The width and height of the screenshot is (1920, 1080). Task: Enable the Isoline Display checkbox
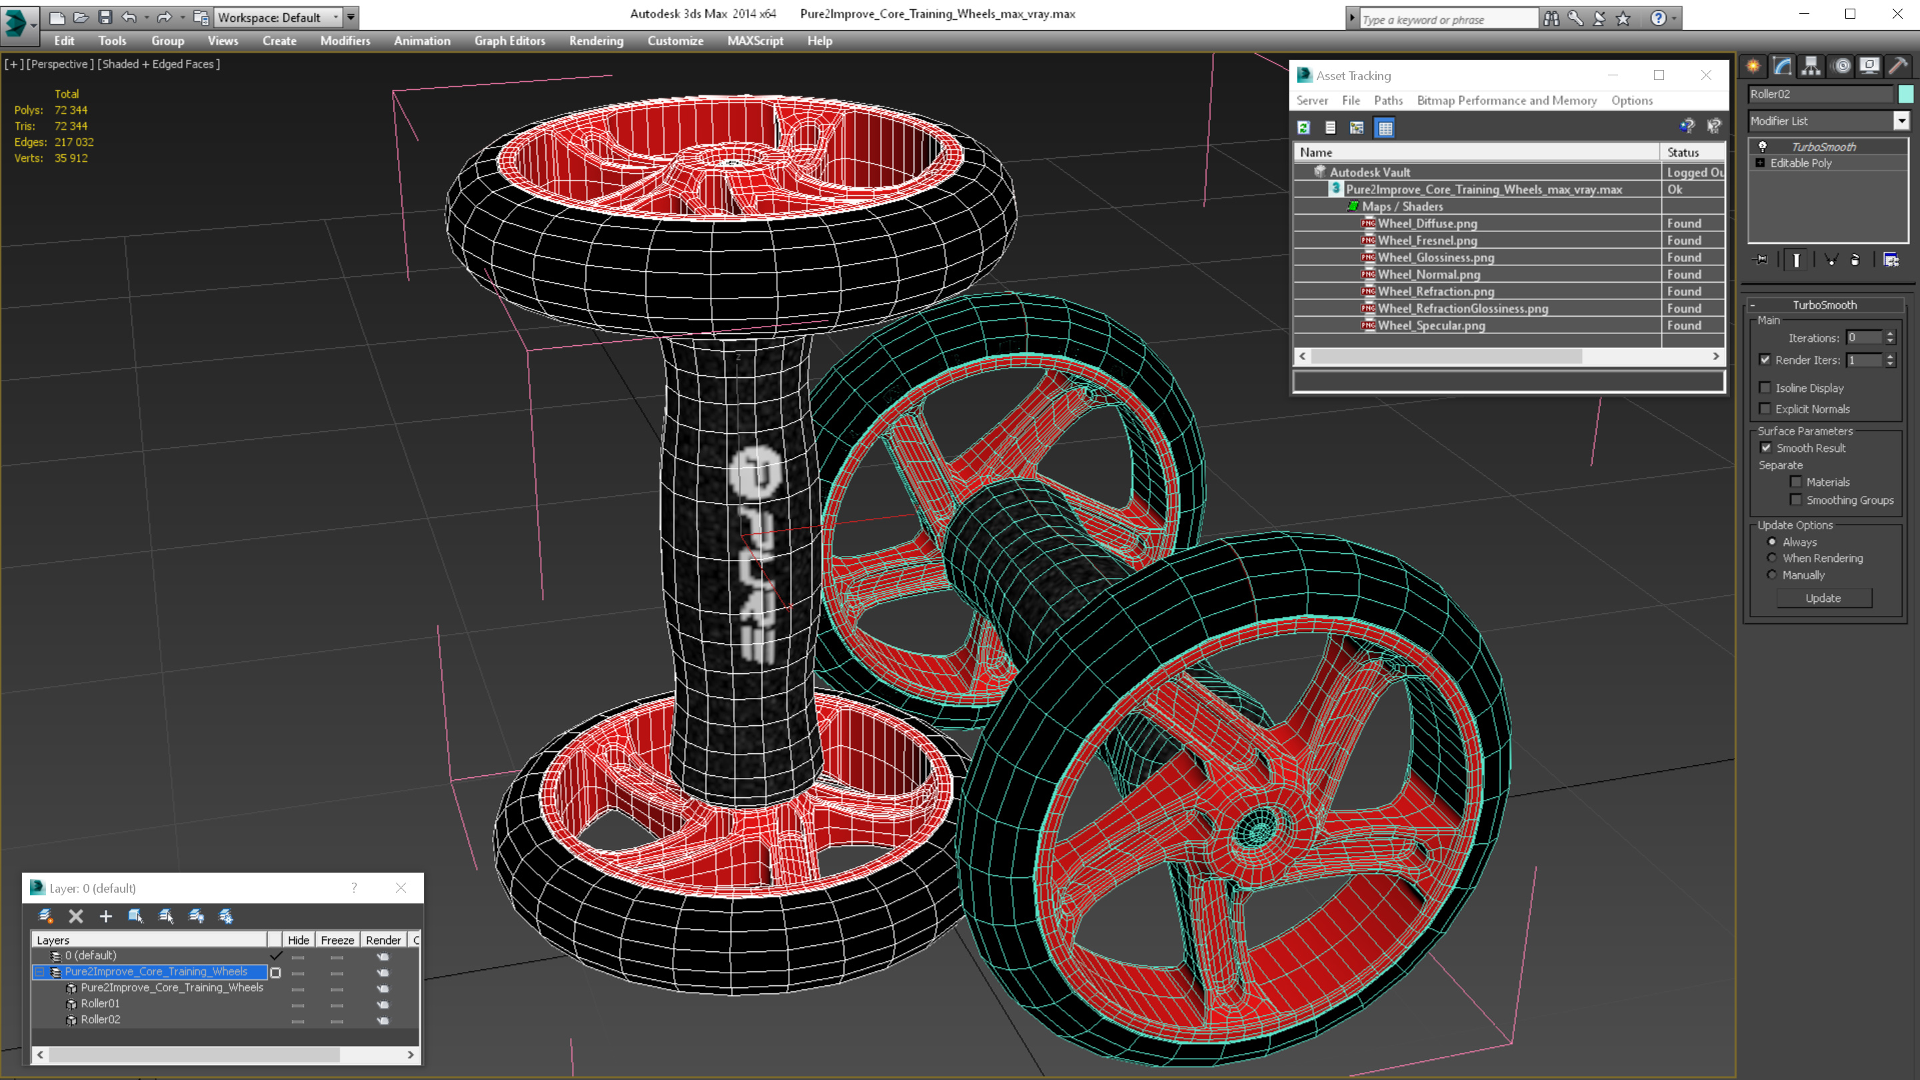click(x=1764, y=387)
